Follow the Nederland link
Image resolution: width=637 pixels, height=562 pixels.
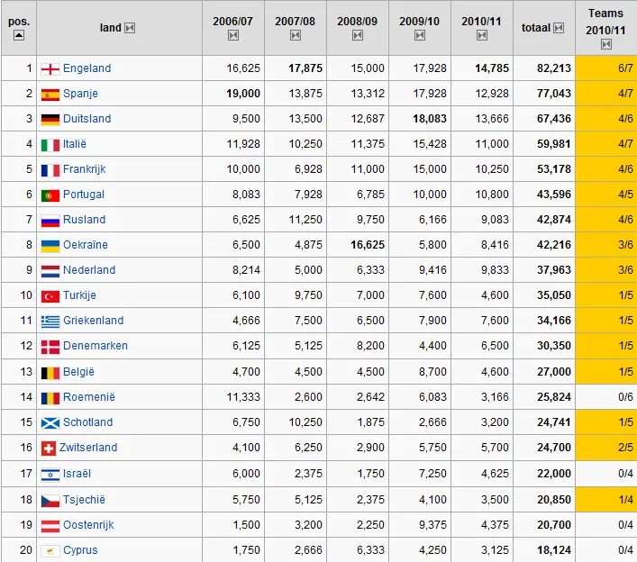89,269
